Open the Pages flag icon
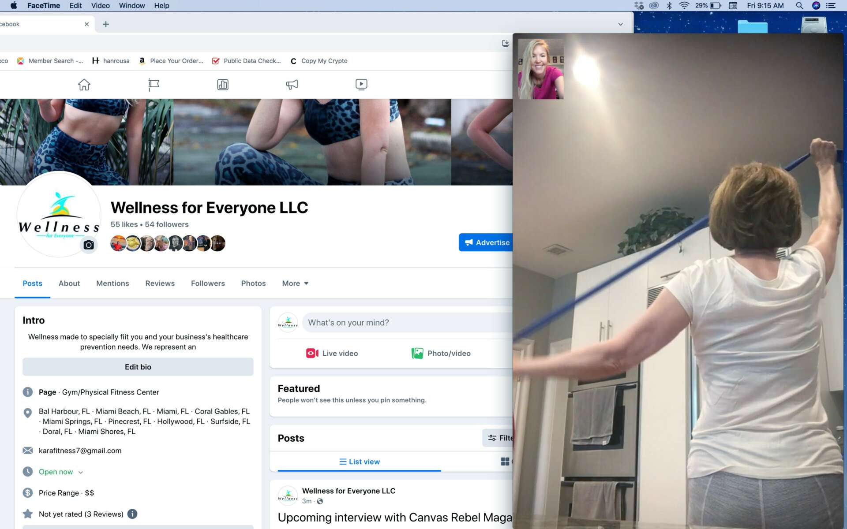This screenshot has width=847, height=529. 154,85
